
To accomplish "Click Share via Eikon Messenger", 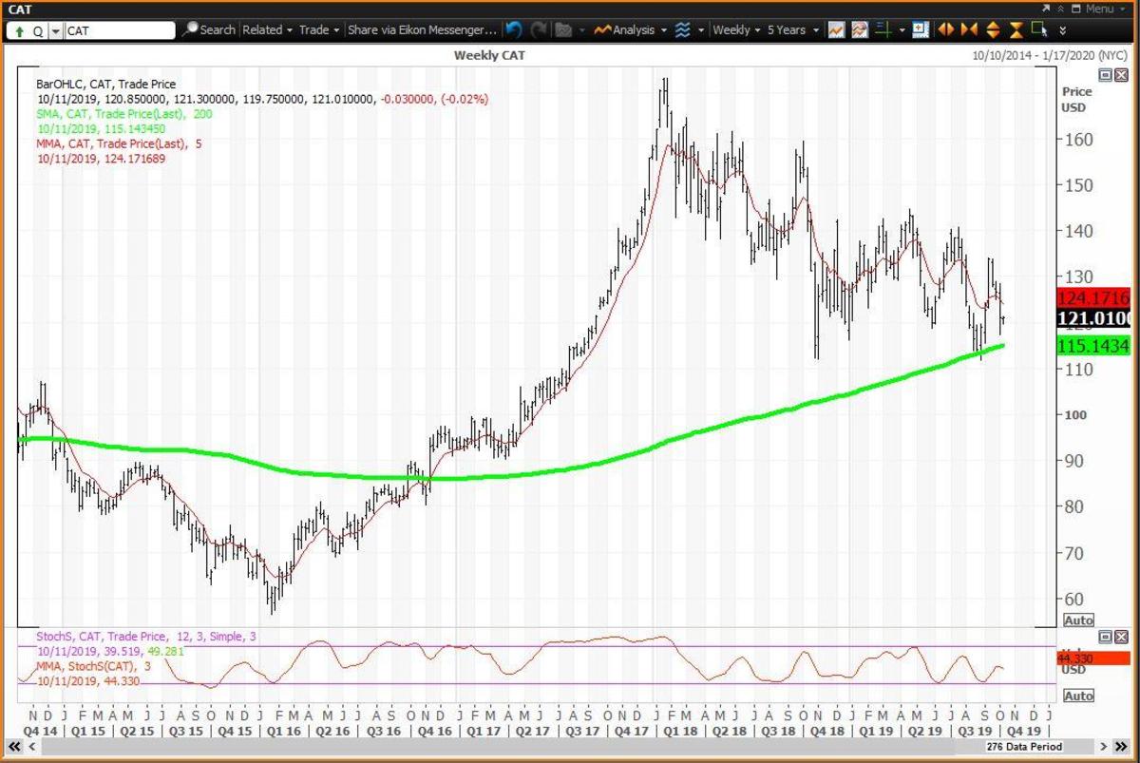I will click(x=422, y=29).
